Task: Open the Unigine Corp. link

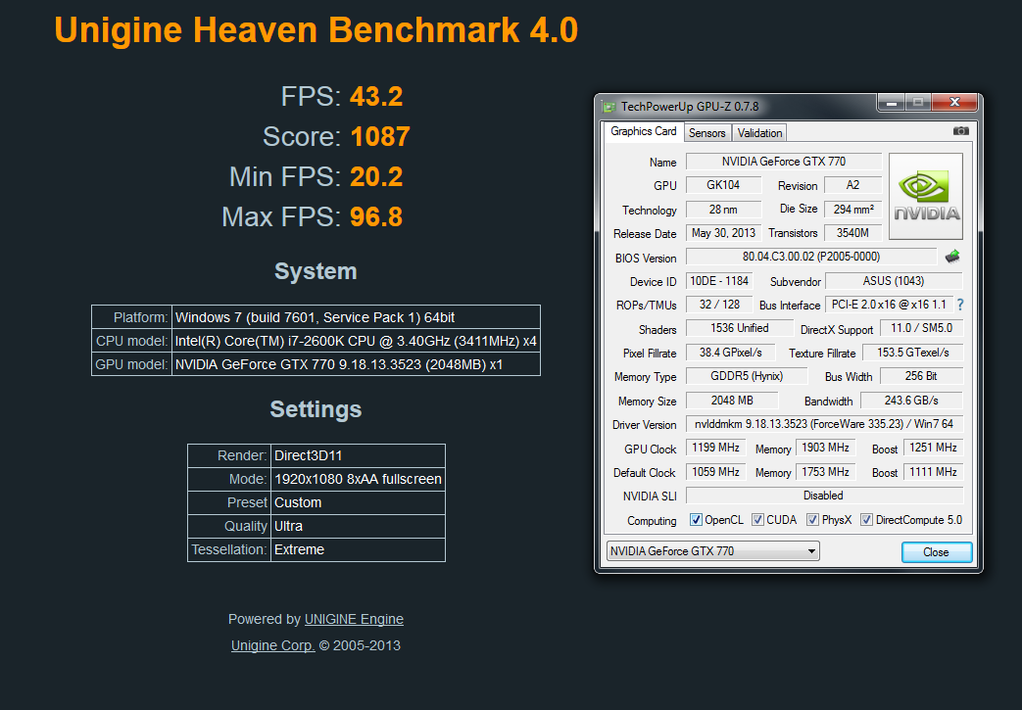Action: click(x=273, y=645)
